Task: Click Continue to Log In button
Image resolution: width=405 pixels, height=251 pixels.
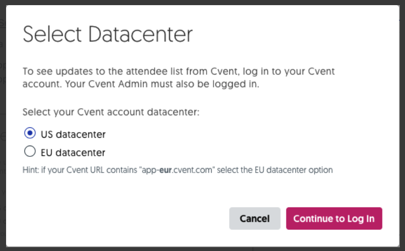Action: [x=334, y=219]
